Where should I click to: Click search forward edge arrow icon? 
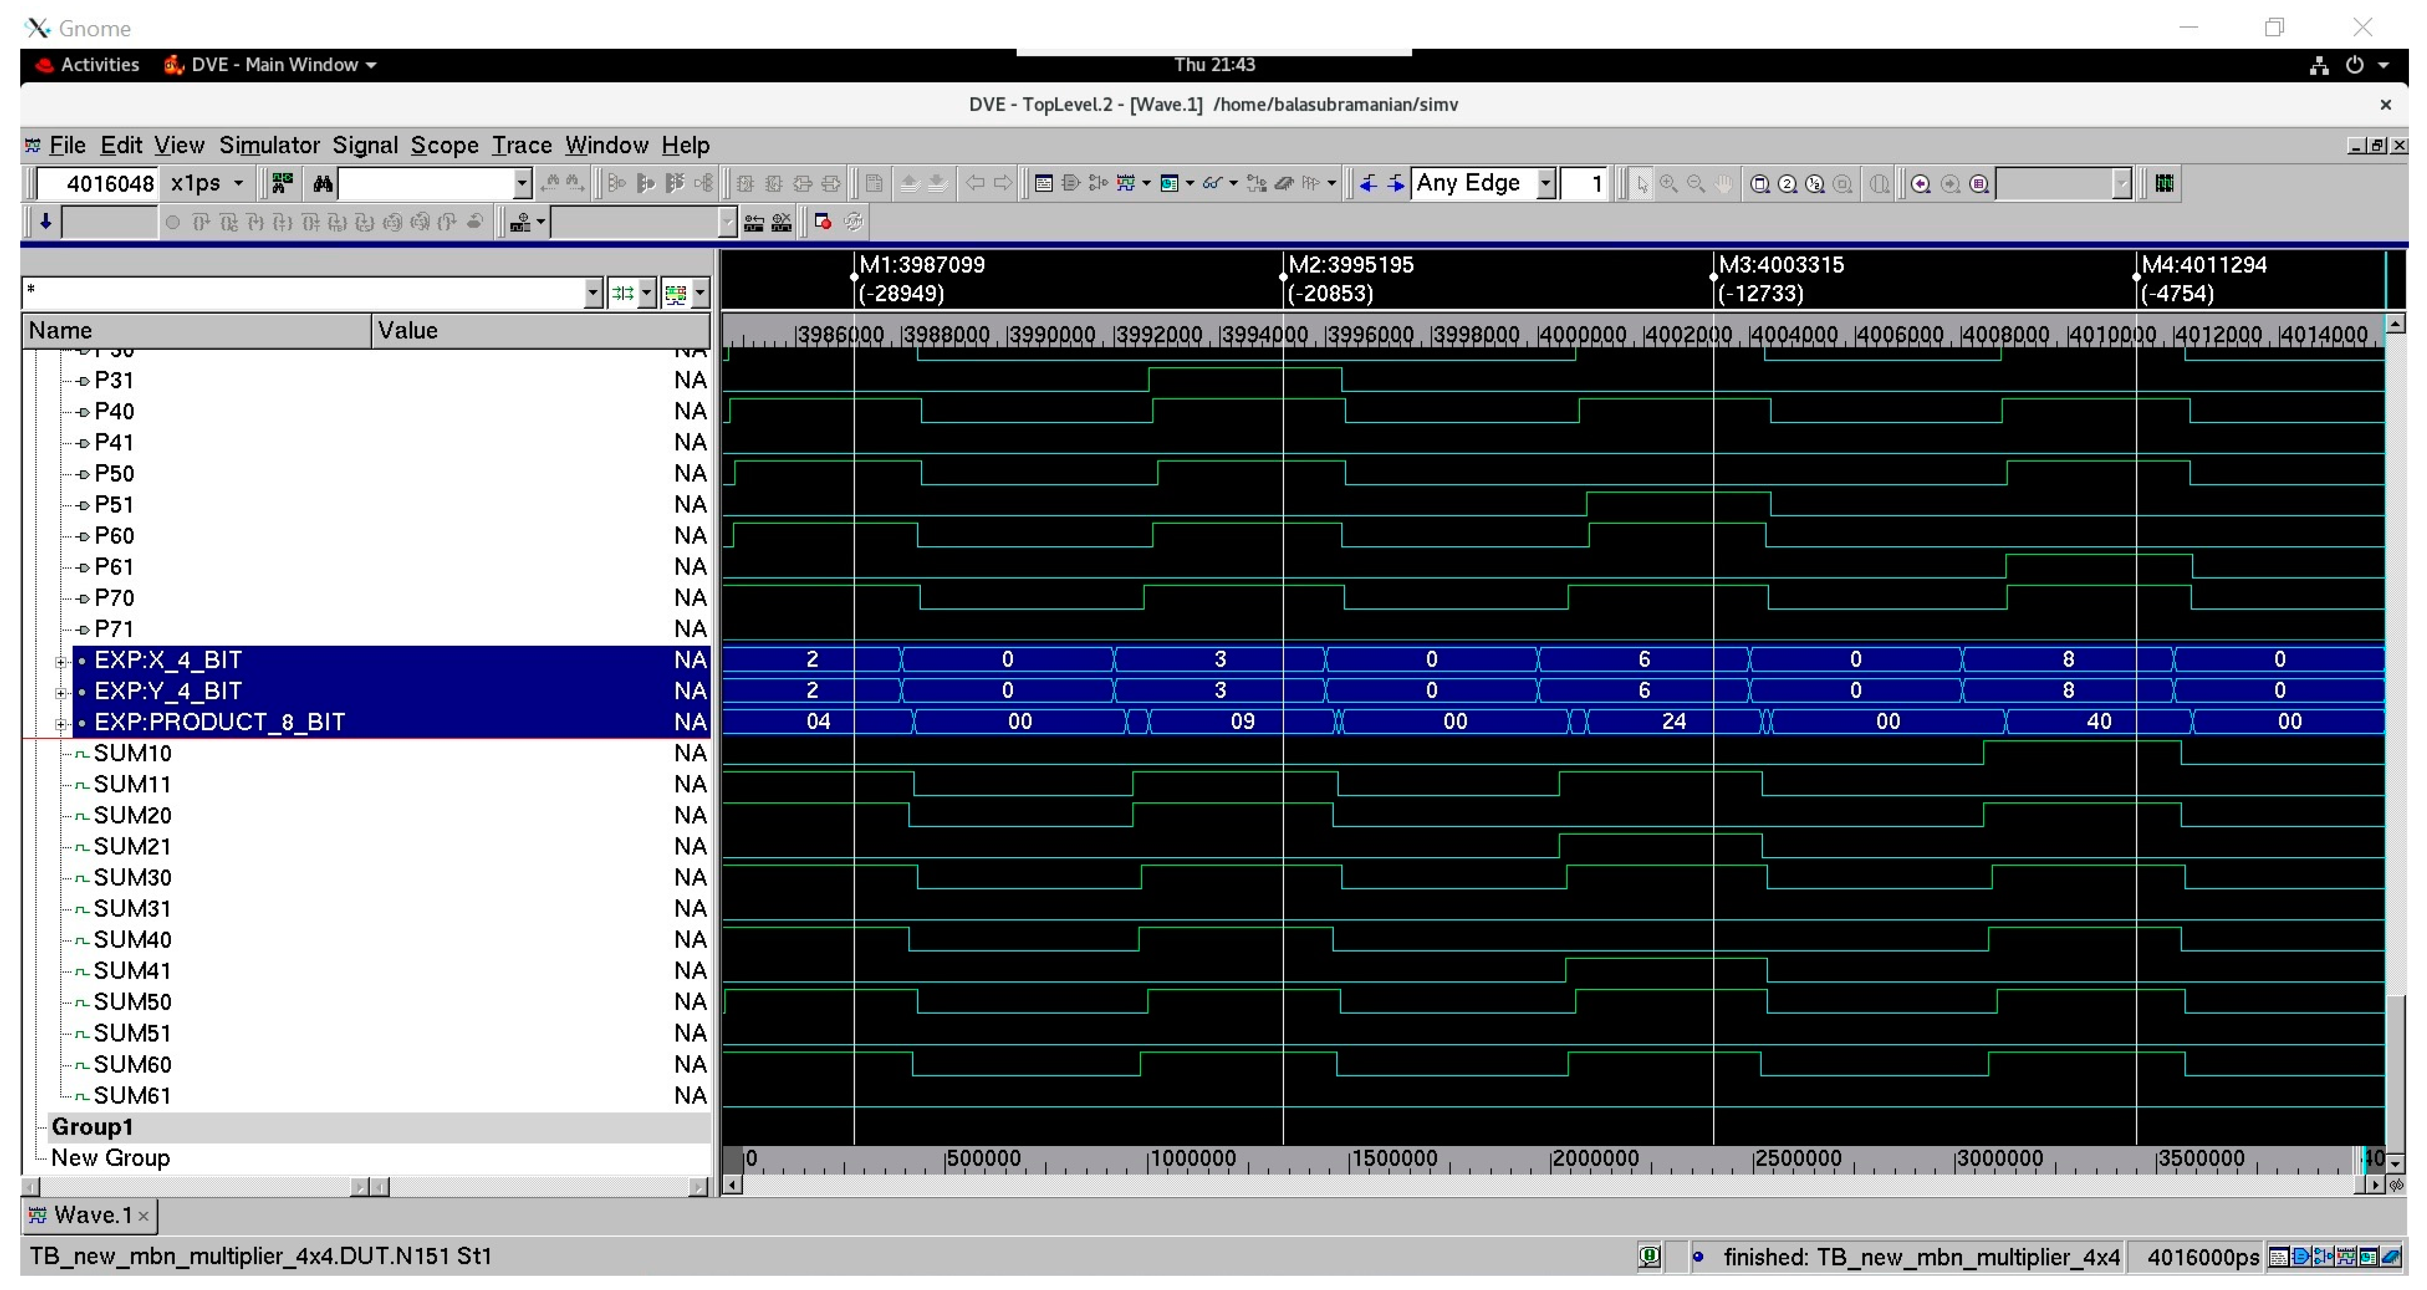[x=1396, y=183]
